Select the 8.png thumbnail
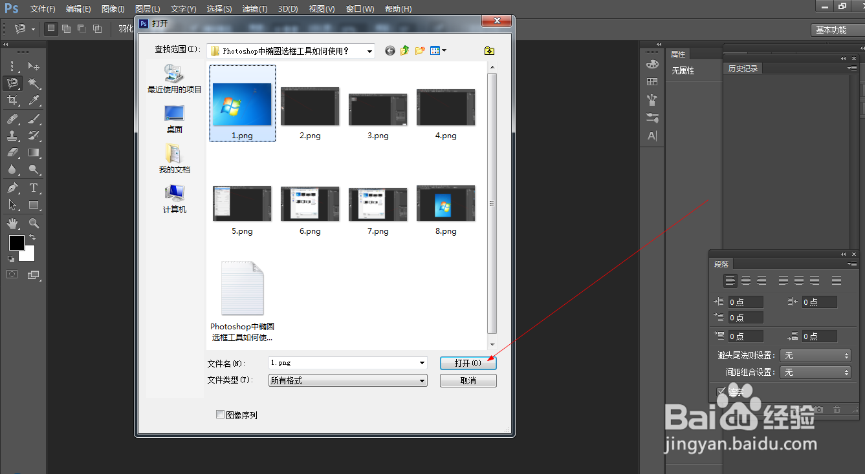Viewport: 865px width, 474px height. [445, 203]
